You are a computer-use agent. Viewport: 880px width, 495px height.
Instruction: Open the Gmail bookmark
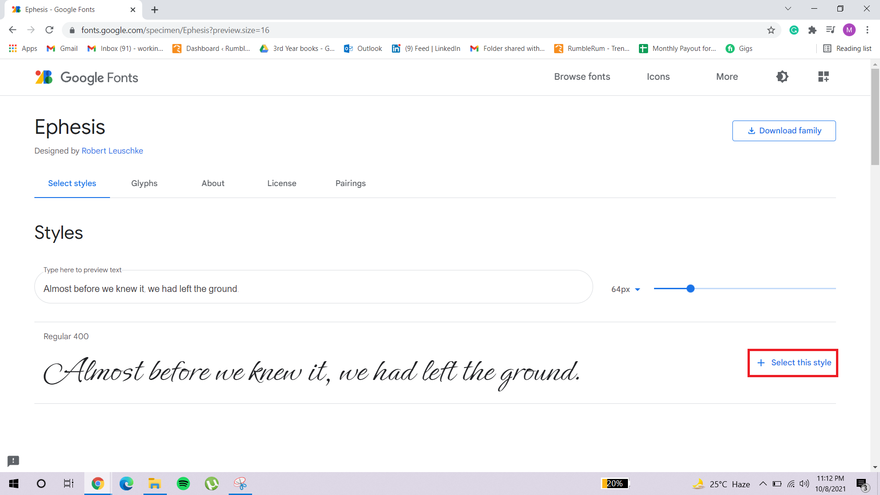(62, 48)
